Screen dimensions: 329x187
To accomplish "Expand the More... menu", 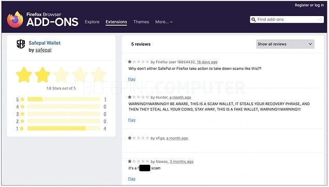I will coord(164,22).
